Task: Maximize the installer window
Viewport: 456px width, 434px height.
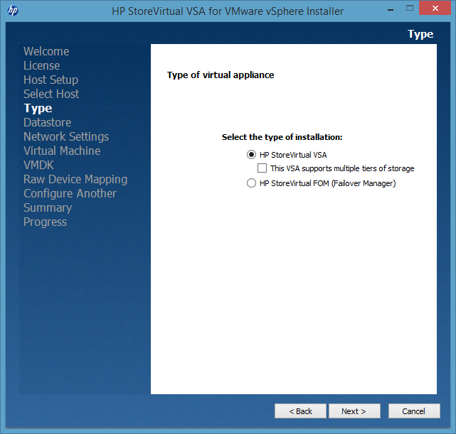Action: tap(410, 8)
